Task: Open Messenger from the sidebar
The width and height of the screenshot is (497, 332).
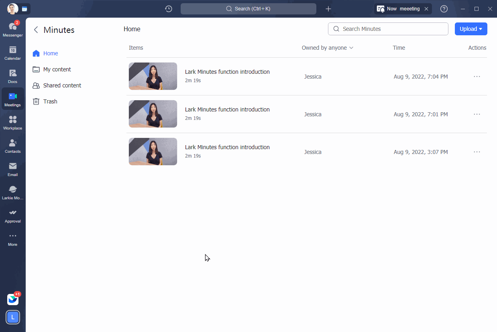Action: (x=12, y=29)
